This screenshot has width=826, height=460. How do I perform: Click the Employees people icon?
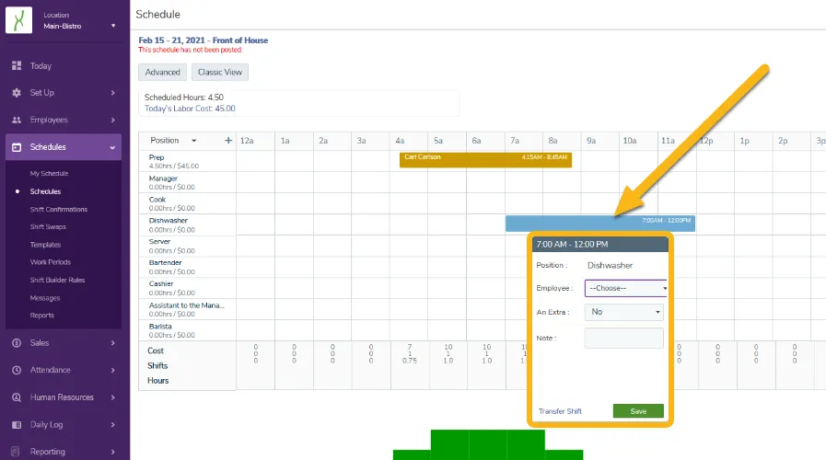click(x=17, y=120)
